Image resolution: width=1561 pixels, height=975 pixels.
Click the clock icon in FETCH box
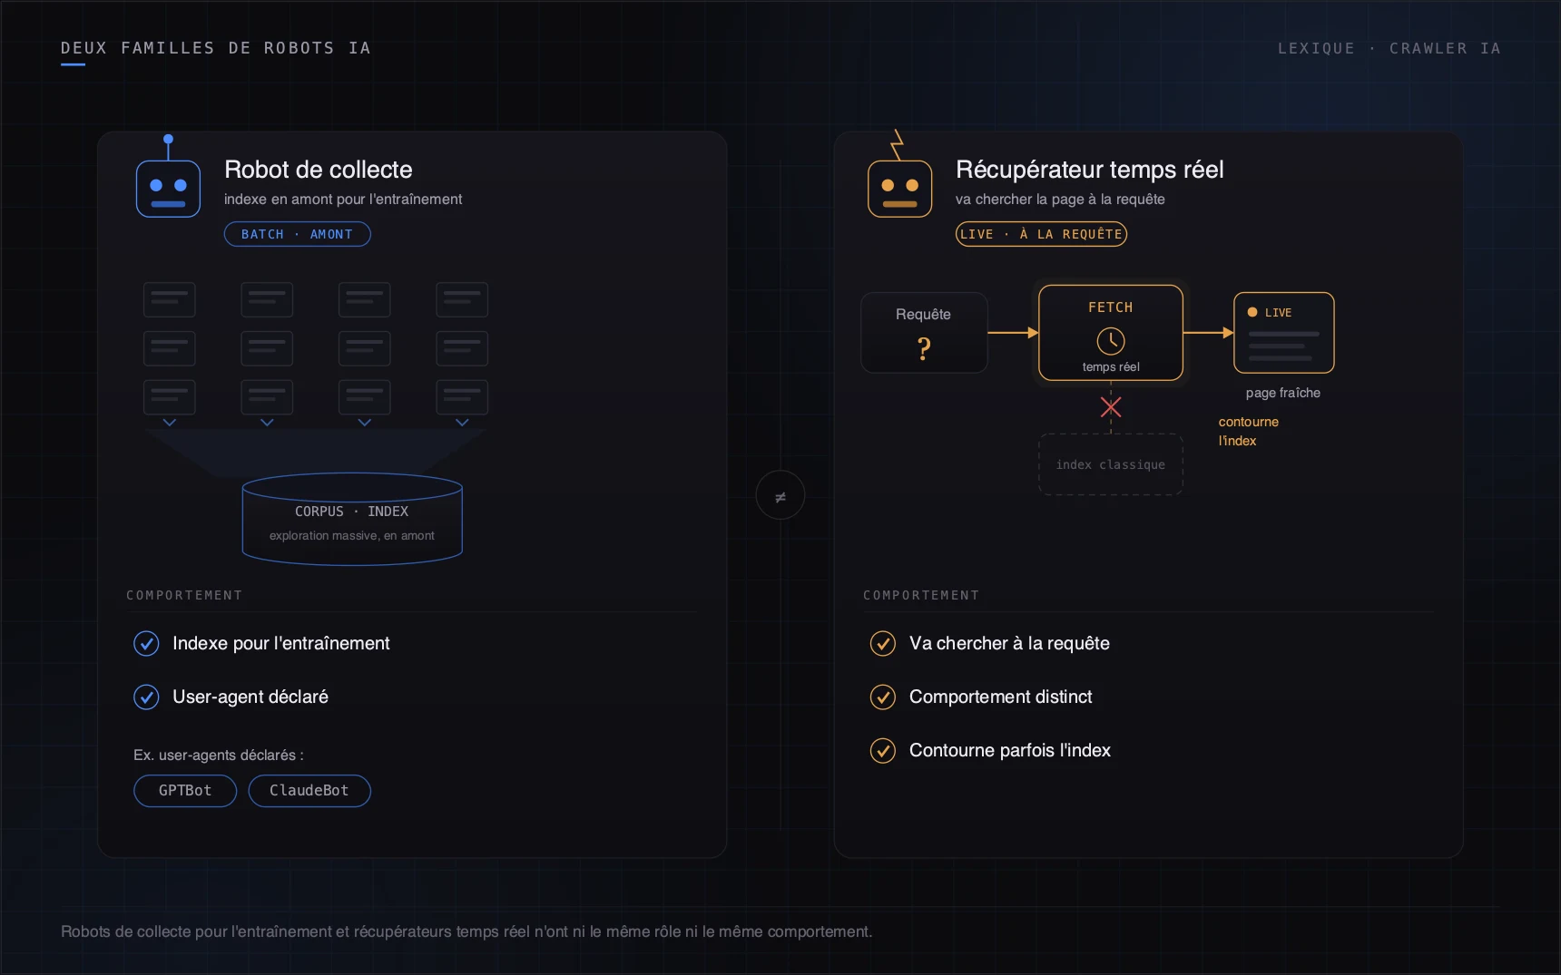pos(1111,341)
